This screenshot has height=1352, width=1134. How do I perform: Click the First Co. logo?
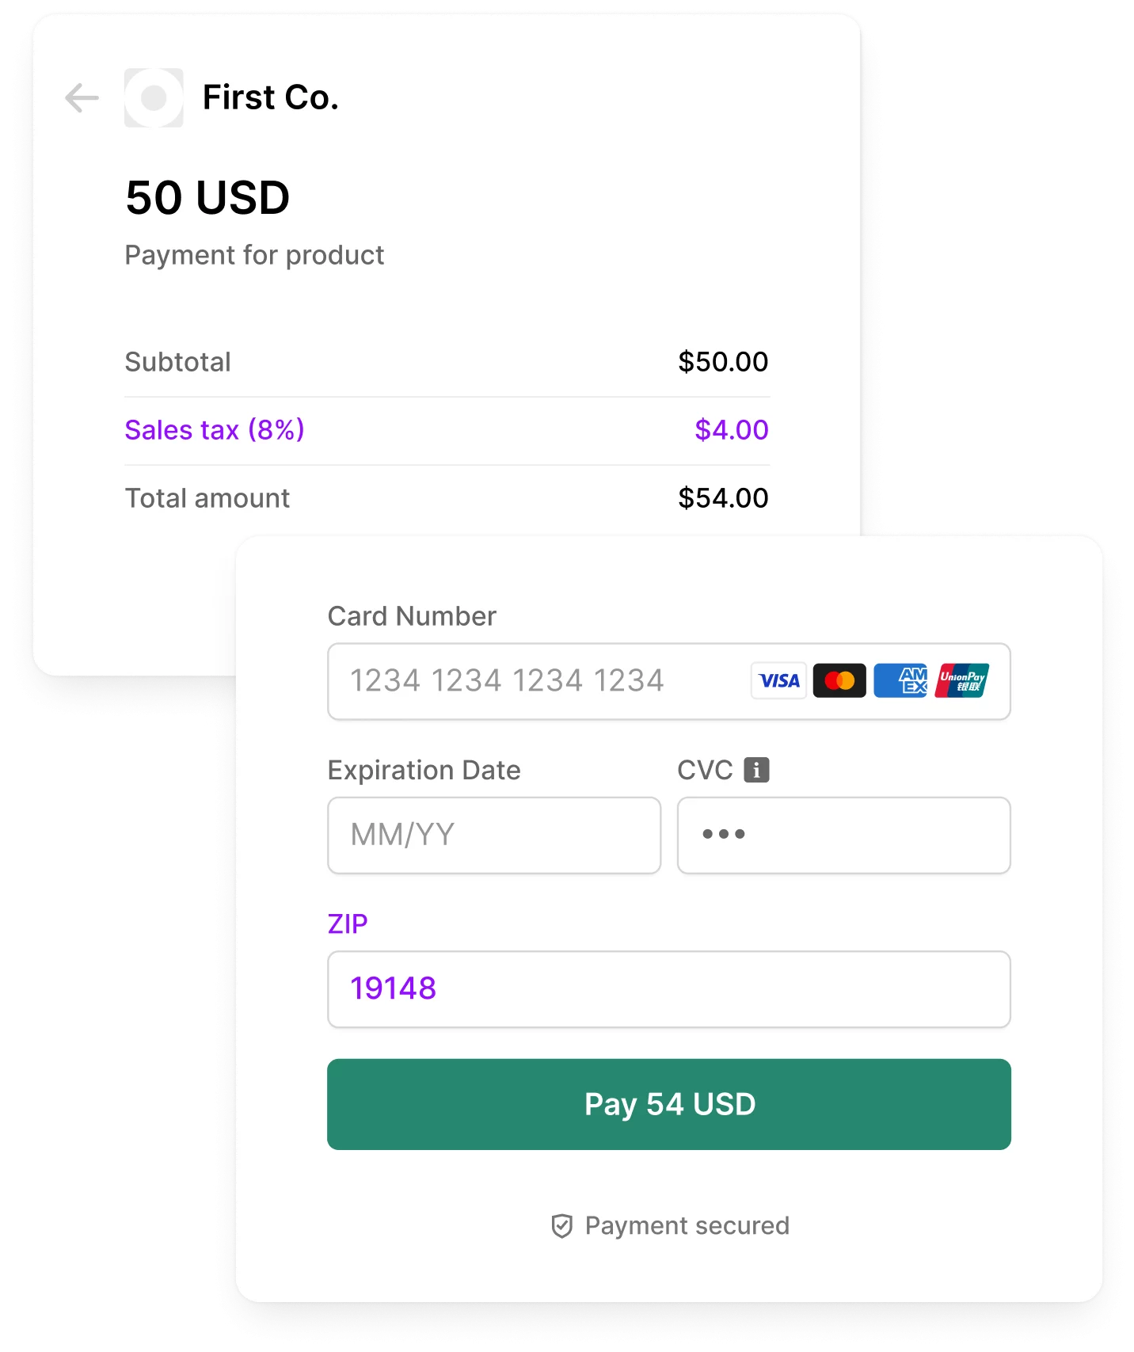154,98
